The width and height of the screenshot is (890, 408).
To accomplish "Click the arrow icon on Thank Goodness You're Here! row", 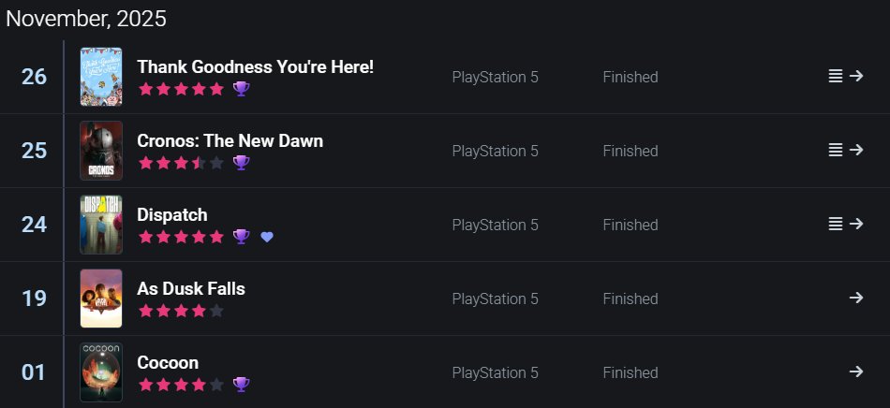I will pyautogui.click(x=856, y=76).
